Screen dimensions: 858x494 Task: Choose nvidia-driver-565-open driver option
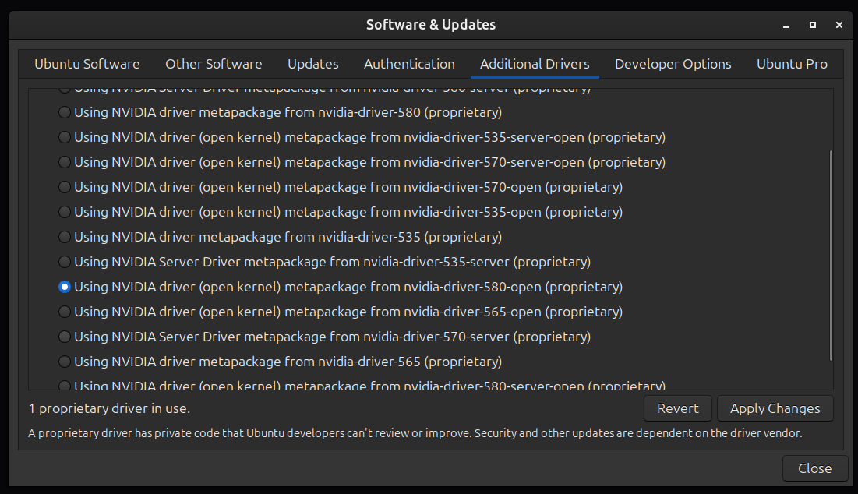pyautogui.click(x=65, y=312)
